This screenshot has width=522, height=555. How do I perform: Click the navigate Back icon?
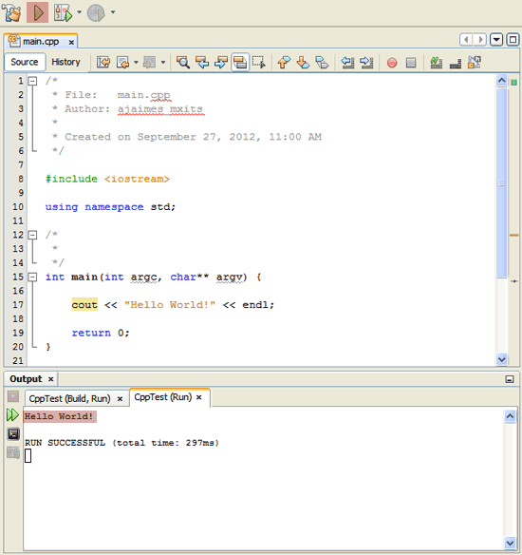click(x=122, y=63)
